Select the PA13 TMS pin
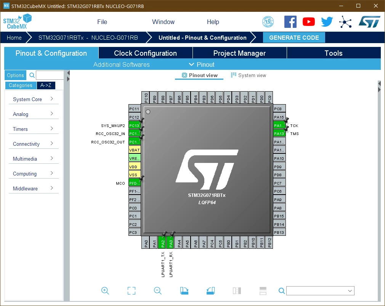 279,134
